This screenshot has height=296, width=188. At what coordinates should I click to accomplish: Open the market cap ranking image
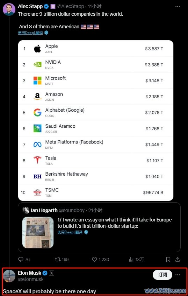tap(96, 120)
